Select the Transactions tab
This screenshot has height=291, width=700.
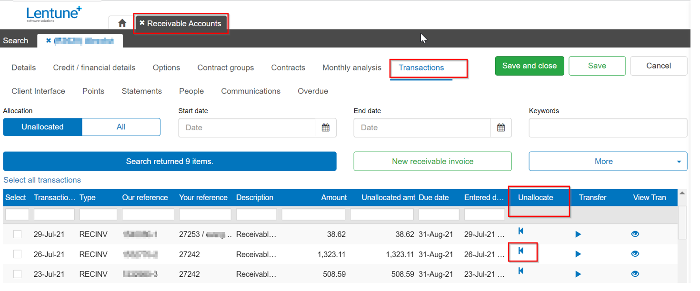(421, 68)
